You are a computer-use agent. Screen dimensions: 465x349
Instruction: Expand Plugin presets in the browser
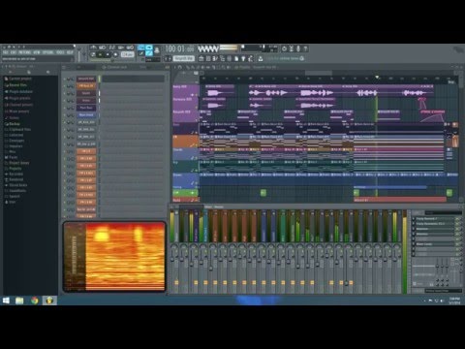tap(17, 98)
